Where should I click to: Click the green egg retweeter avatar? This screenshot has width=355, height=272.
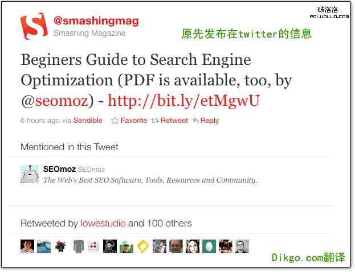point(209,246)
